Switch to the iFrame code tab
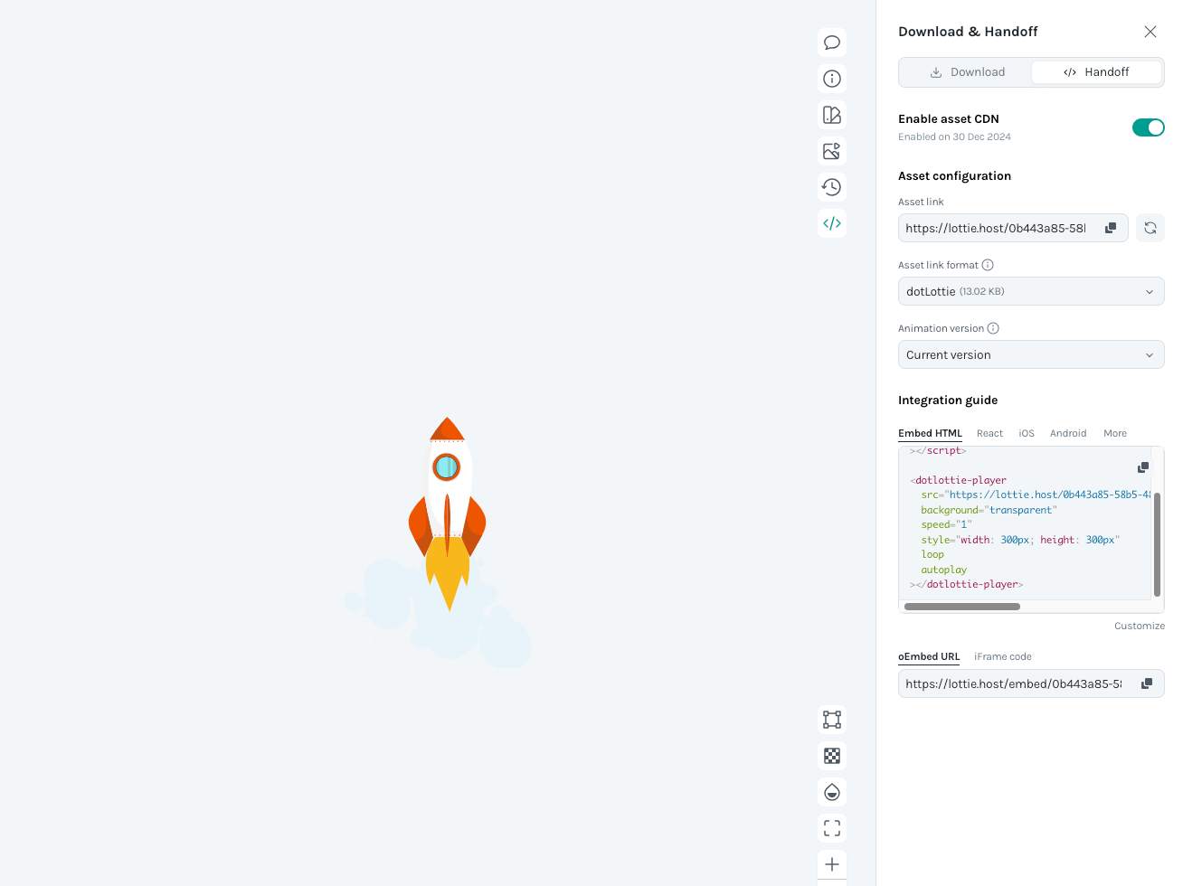This screenshot has width=1183, height=886. coord(1002,656)
